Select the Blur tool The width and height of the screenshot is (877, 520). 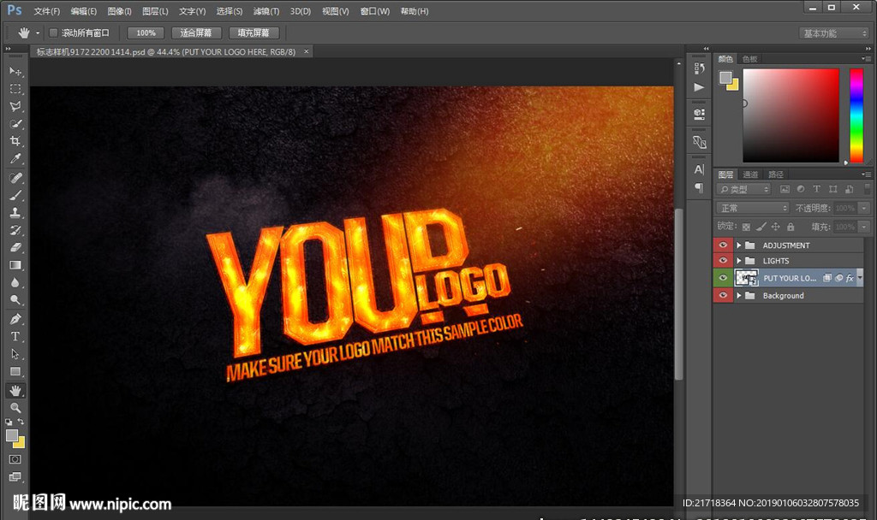(x=15, y=282)
